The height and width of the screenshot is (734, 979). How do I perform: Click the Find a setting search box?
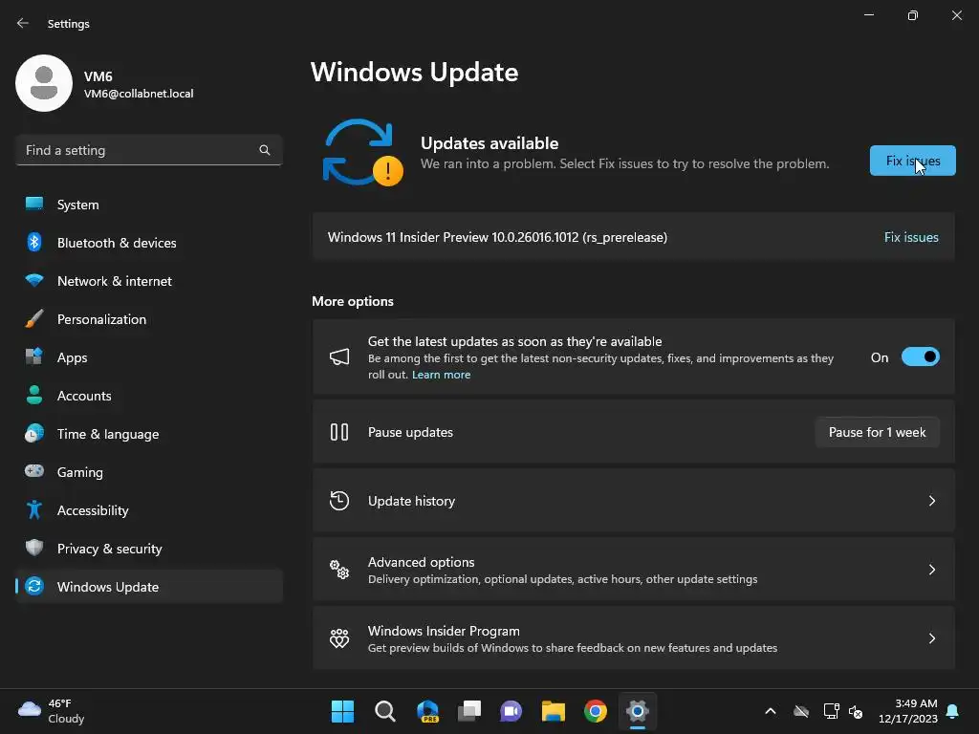click(149, 150)
